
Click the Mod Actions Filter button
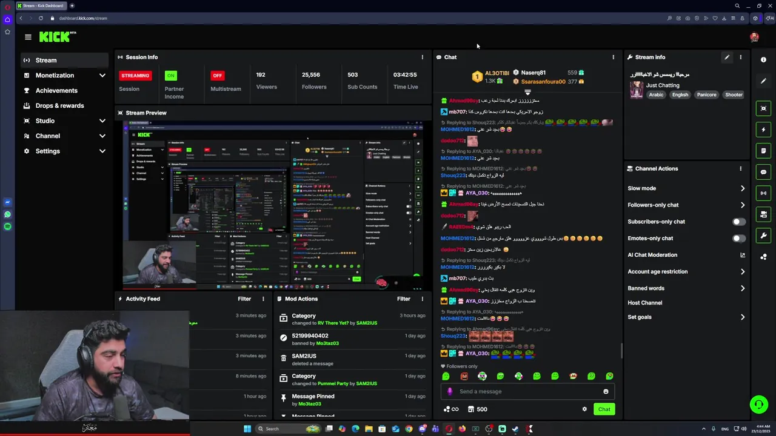404,299
